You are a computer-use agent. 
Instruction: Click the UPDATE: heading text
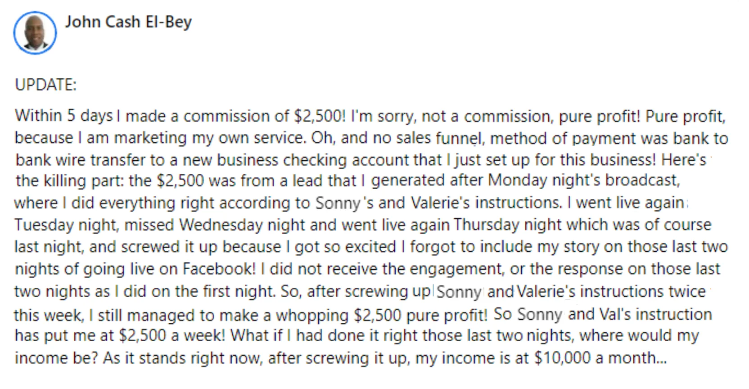coord(45,85)
